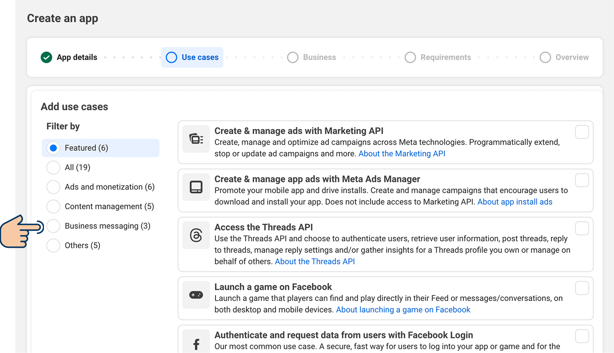Open About the Marketing API link
This screenshot has height=353, width=614.
tap(402, 154)
